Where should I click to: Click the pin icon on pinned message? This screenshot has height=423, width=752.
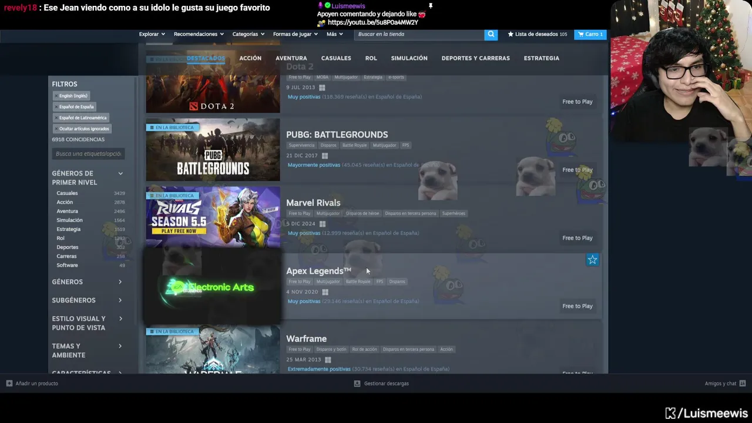430,6
